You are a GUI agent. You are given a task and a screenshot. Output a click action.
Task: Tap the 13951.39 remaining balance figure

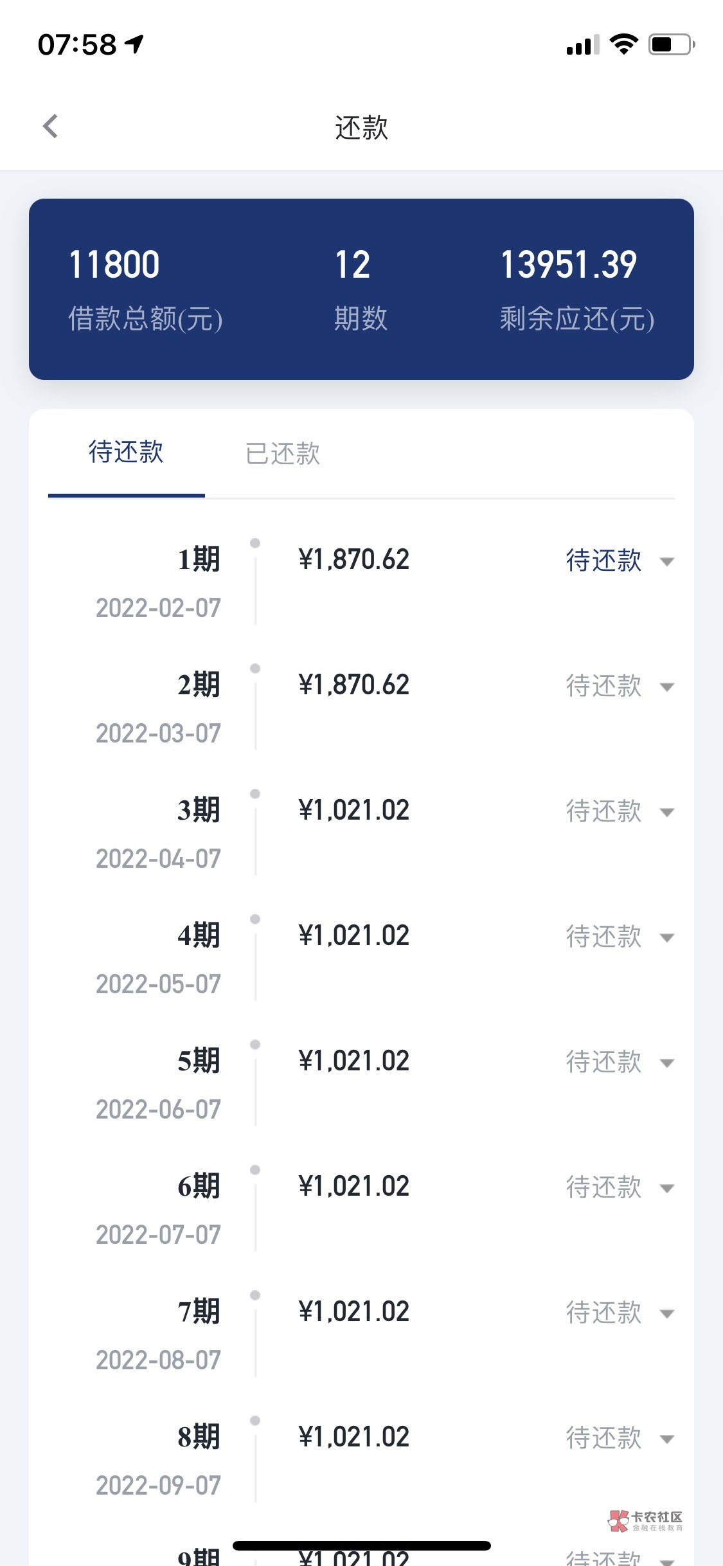tap(569, 265)
